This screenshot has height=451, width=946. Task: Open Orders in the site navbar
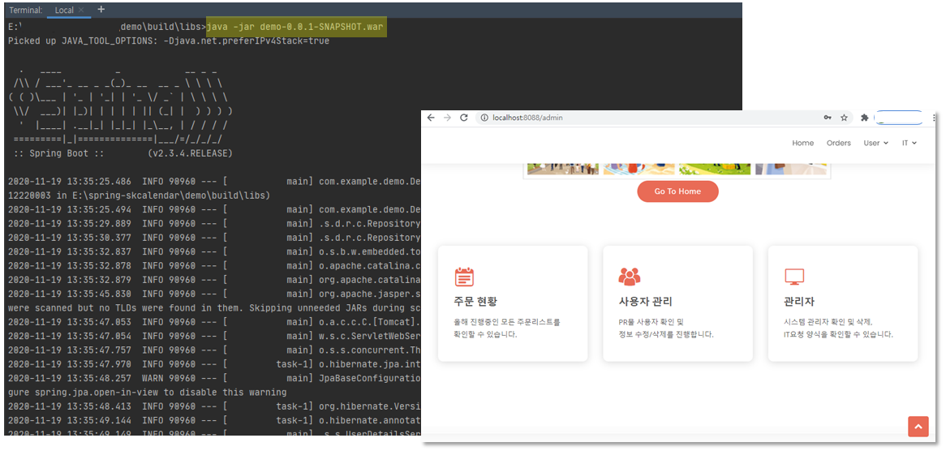[839, 143]
